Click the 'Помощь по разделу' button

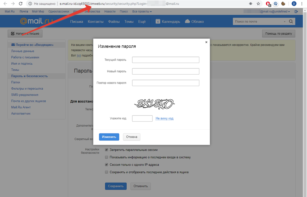[279, 34]
